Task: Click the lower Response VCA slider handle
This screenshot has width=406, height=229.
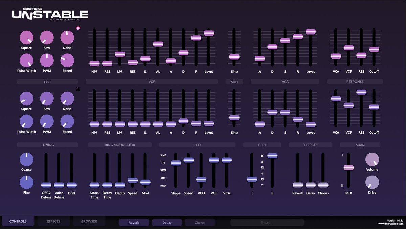Action: pyautogui.click(x=336, y=99)
